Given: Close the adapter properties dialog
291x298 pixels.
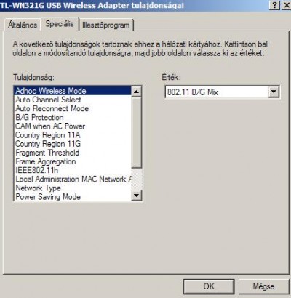Looking at the screenshot, I should point(286,5).
